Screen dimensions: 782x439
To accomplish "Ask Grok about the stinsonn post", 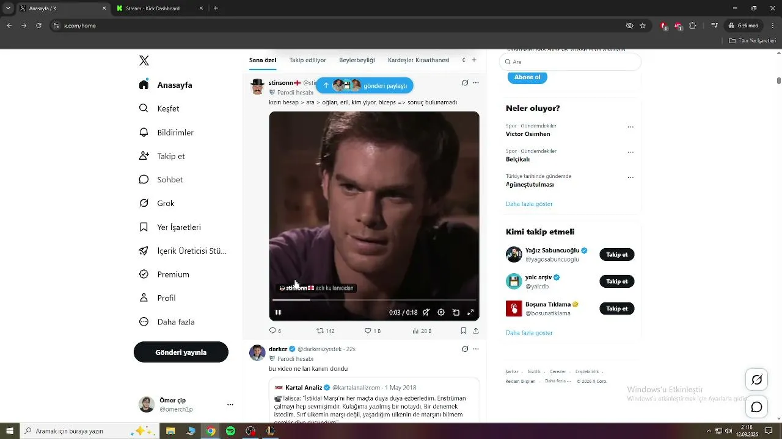I will (465, 83).
